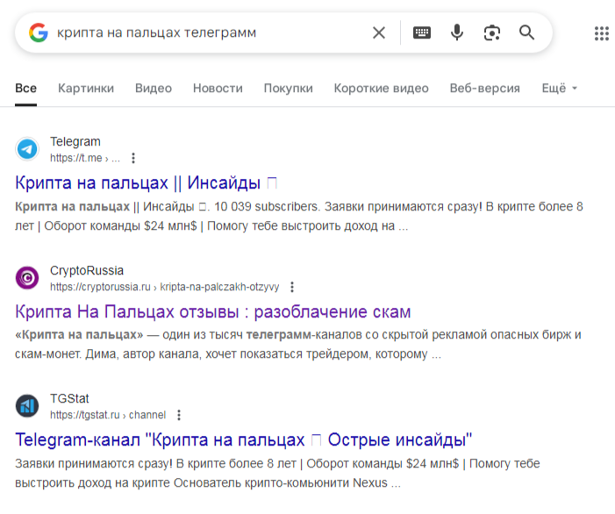
Task: Click the CryptoRussia site name text
Action: [87, 270]
